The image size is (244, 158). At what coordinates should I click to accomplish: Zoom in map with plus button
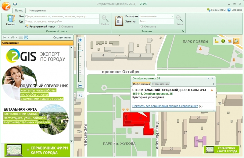coord(80,40)
